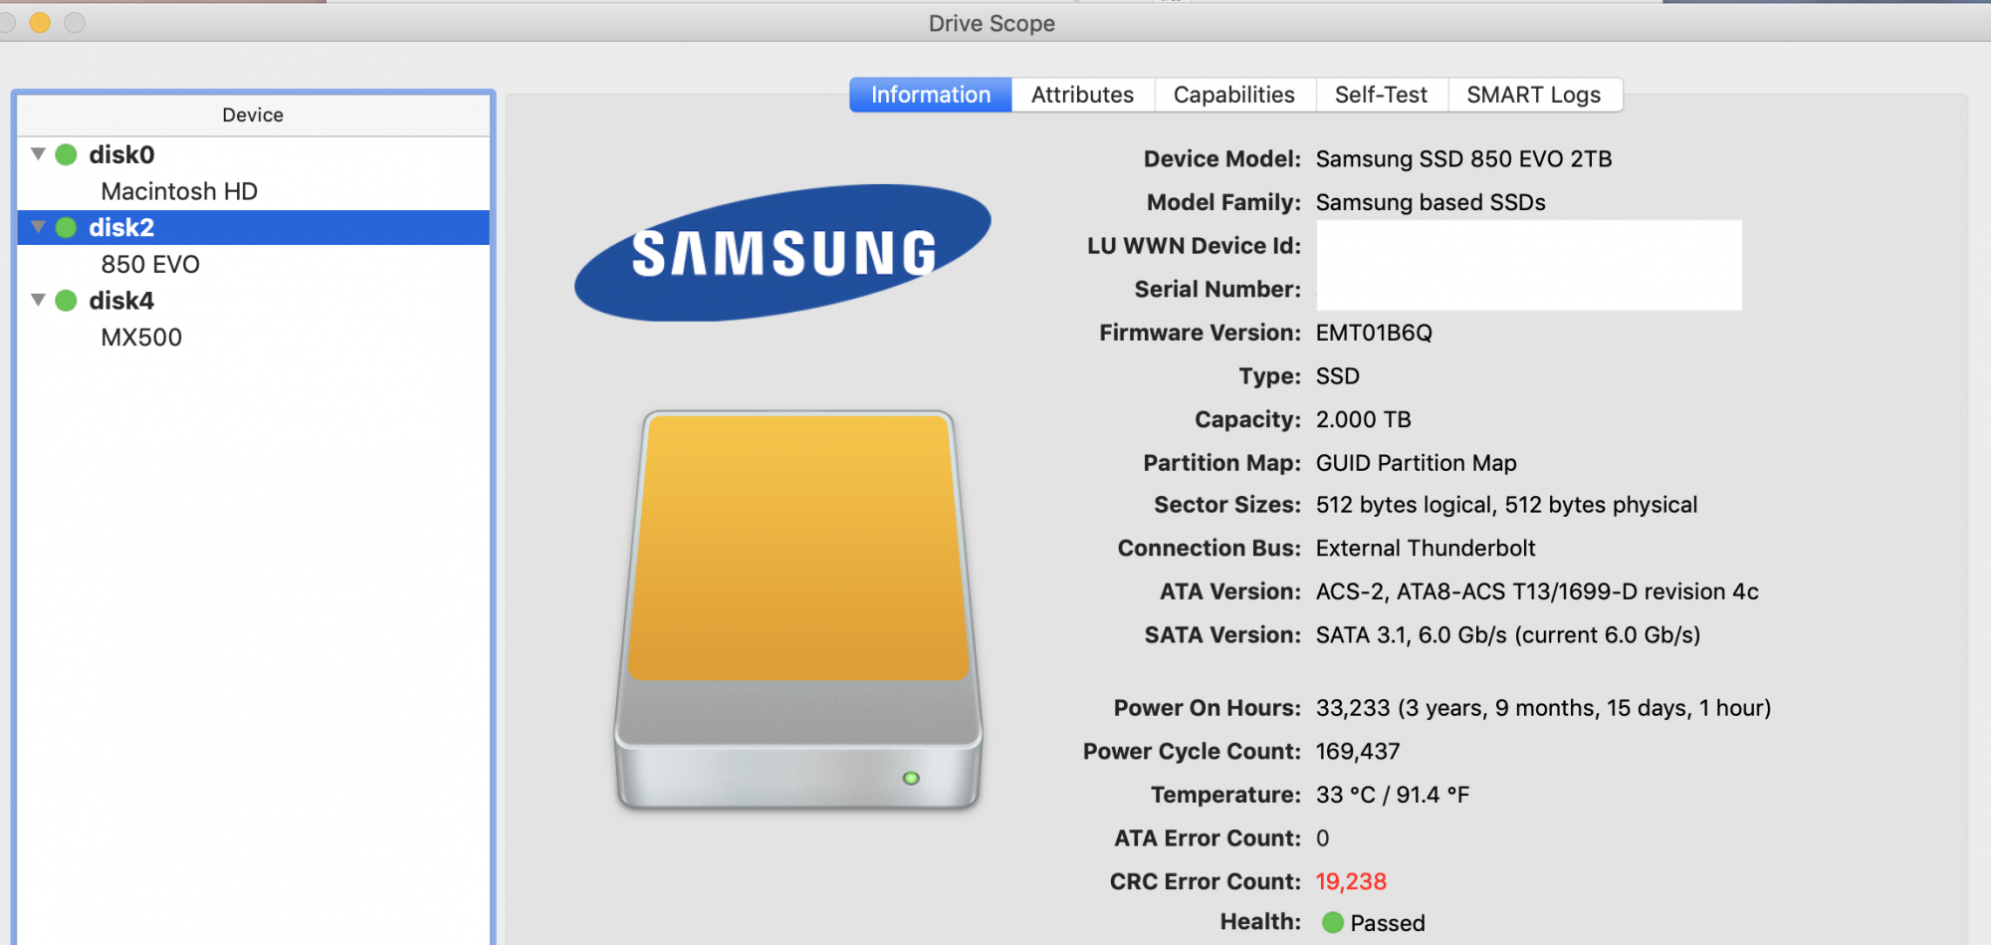Click the Type value SSD
Viewport: 1991px width, 945px height.
pos(1337,376)
